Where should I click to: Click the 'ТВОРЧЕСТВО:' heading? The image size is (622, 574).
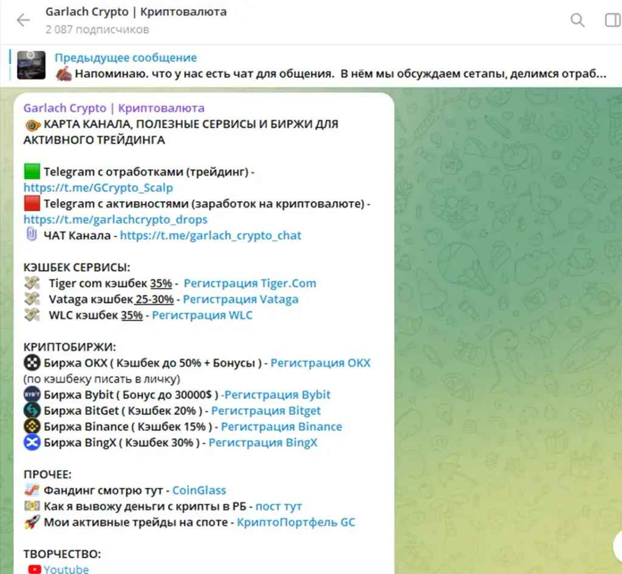[62, 554]
